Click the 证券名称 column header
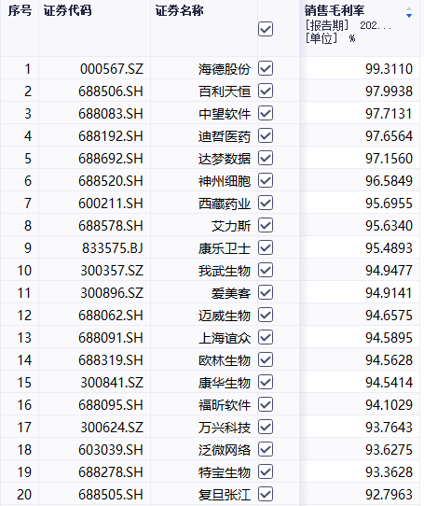 [180, 10]
